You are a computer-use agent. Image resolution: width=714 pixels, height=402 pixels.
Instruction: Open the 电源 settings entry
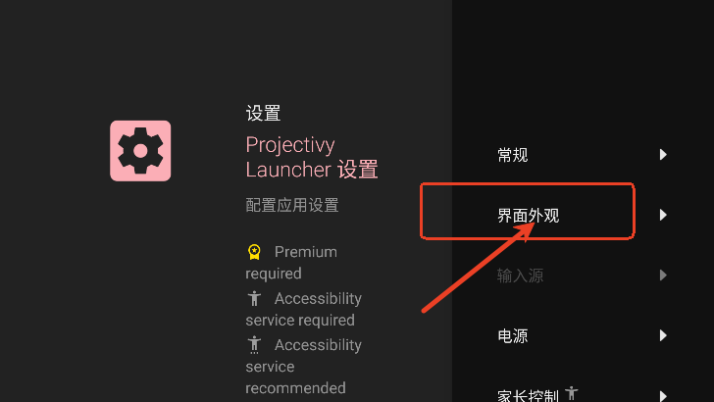pyautogui.click(x=583, y=335)
